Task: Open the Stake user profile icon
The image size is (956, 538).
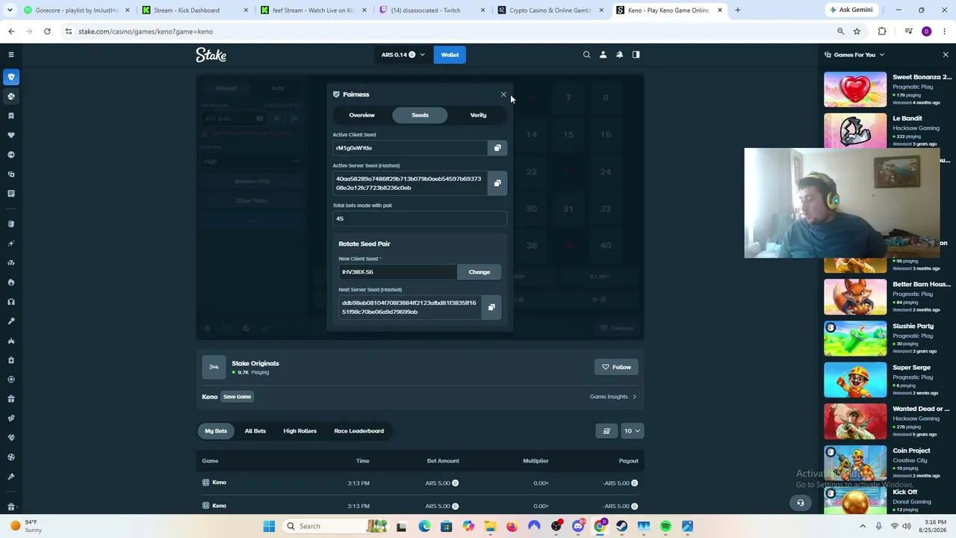Action: point(603,55)
